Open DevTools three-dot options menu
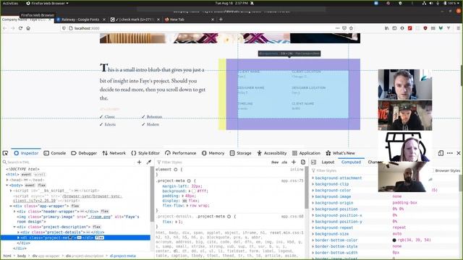The width and height of the screenshot is (463, 260). pos(450,153)
